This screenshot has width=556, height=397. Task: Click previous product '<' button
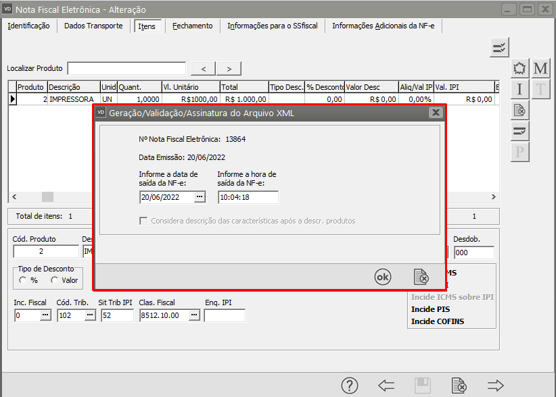(204, 68)
